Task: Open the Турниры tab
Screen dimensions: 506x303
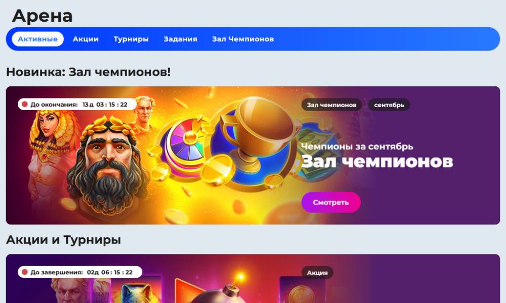Action: point(131,39)
